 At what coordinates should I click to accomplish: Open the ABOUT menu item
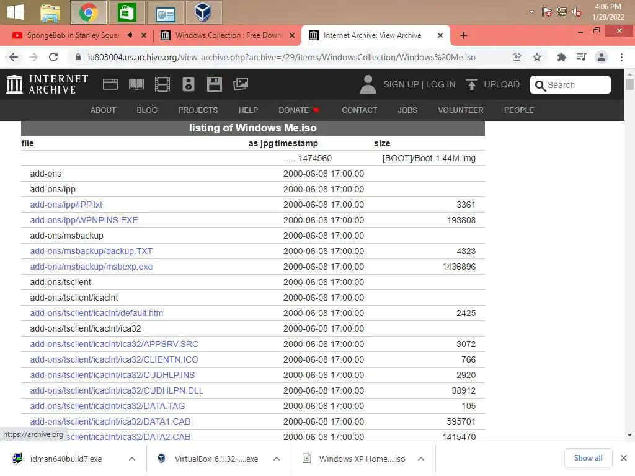[104, 110]
